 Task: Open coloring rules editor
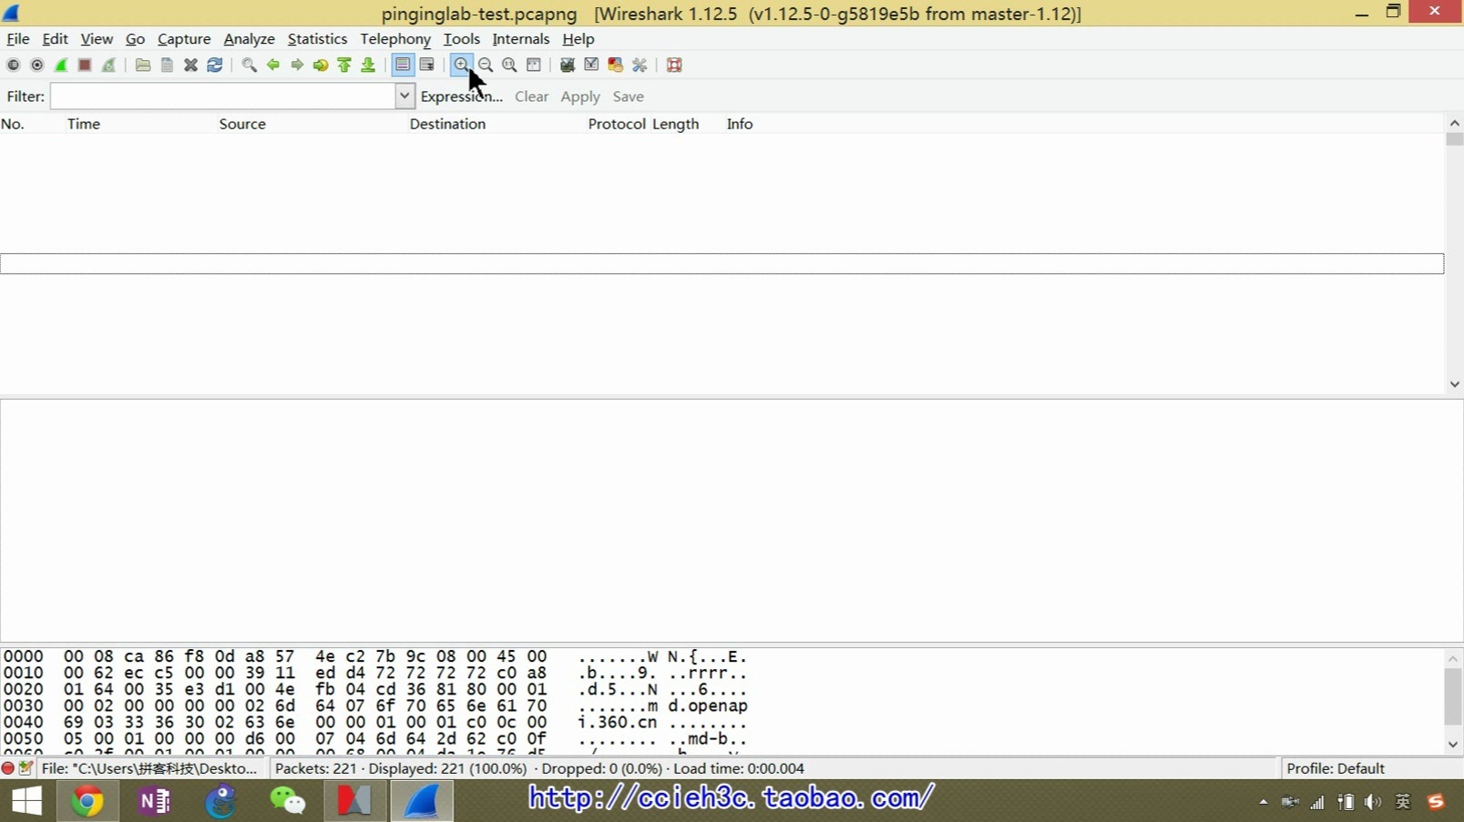pyautogui.click(x=616, y=65)
